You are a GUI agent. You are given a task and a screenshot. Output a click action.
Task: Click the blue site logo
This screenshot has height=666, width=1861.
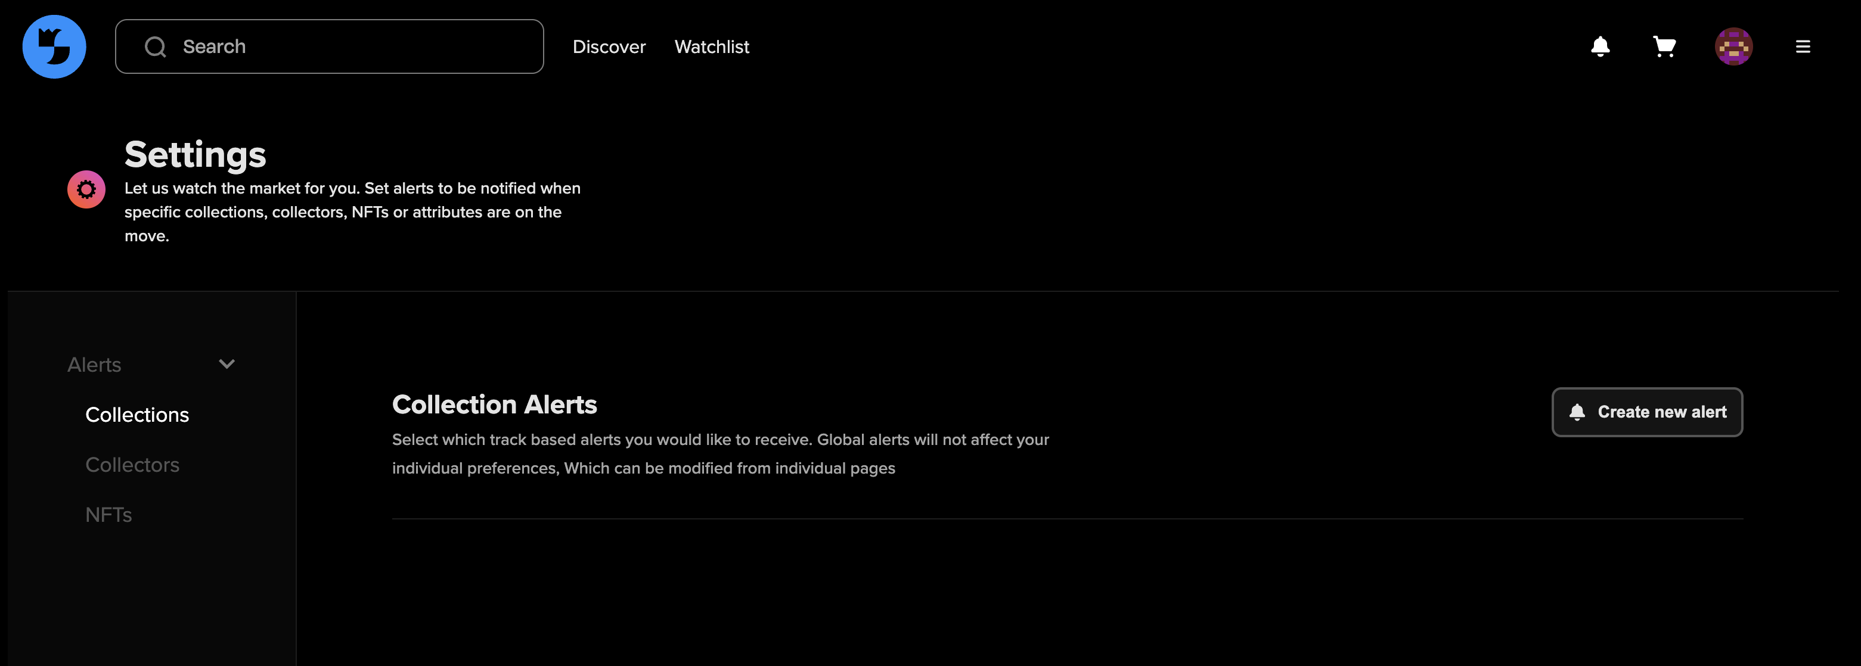pyautogui.click(x=54, y=47)
